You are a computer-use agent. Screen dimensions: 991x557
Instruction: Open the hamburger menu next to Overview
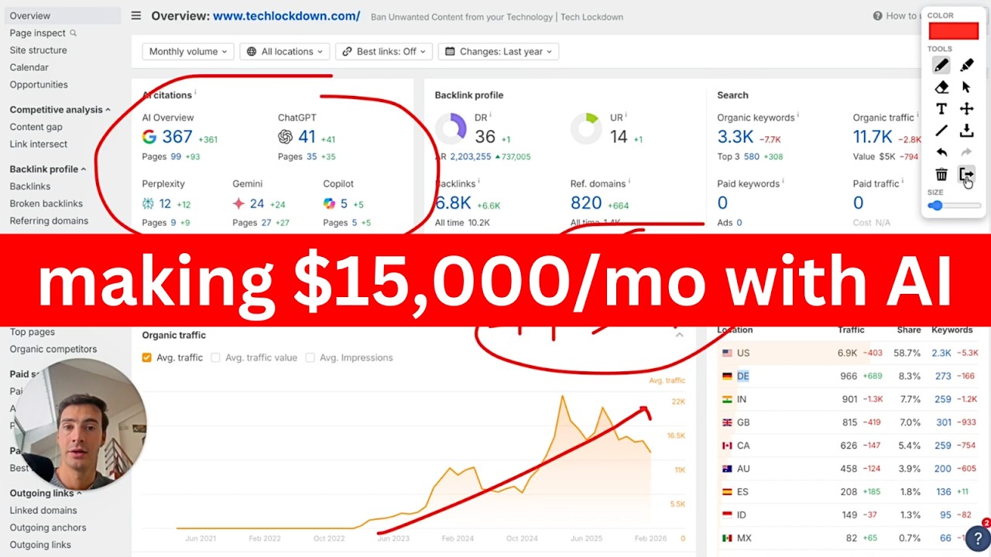[x=136, y=15]
